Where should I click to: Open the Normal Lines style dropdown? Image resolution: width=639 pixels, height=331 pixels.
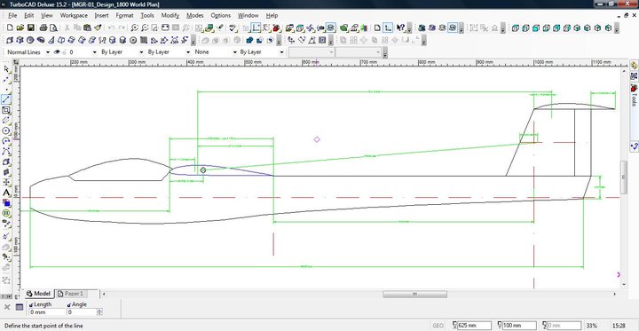pos(28,52)
